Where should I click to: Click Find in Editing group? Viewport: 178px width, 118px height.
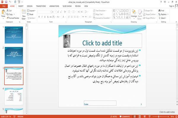point(161,11)
